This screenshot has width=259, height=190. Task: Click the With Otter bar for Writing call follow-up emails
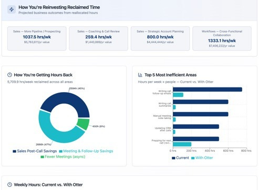178,95
